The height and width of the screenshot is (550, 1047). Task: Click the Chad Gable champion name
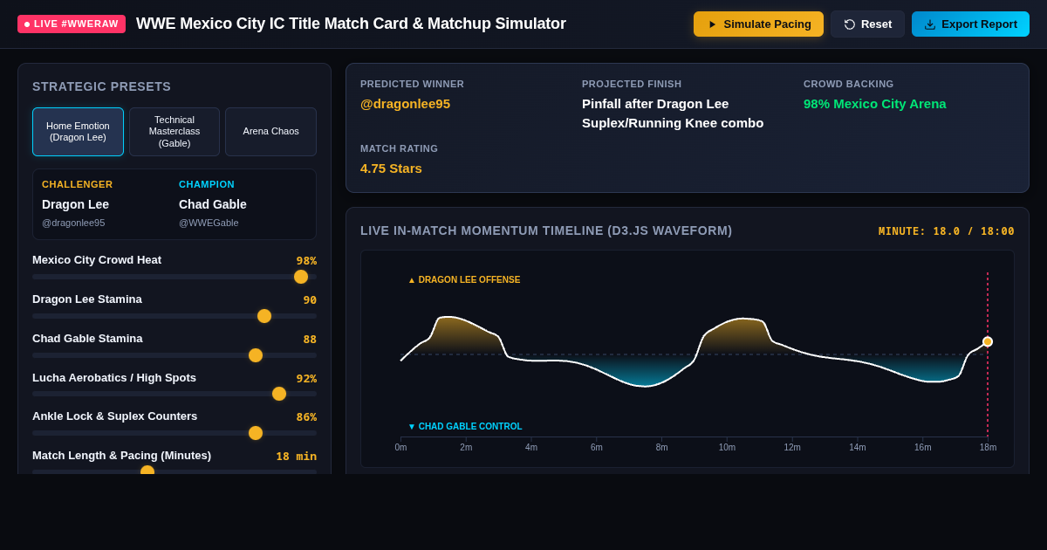click(213, 204)
